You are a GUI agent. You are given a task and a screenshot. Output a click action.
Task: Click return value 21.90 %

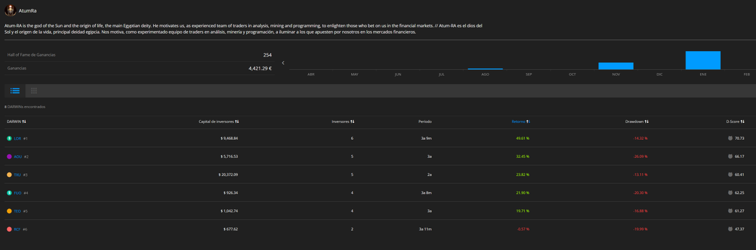point(522,193)
